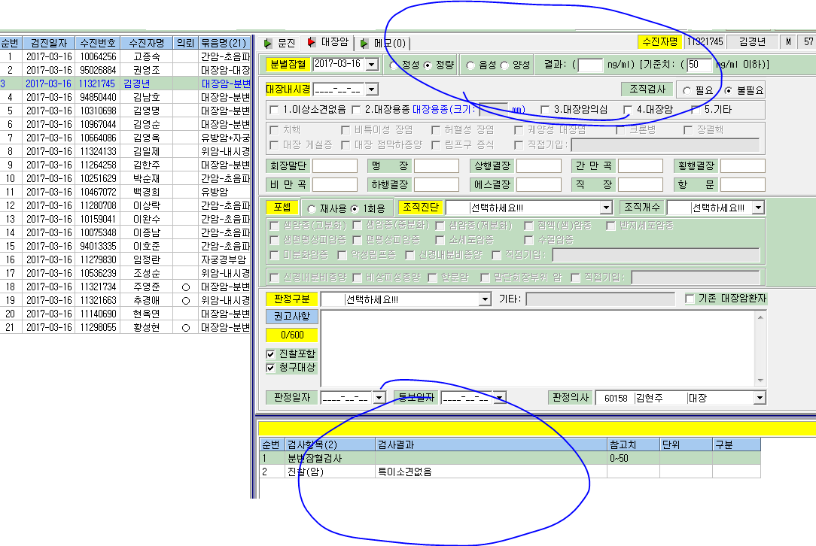Expand the 판정의사 doctor dropdown
Screen dimensions: 816x546
point(760,398)
